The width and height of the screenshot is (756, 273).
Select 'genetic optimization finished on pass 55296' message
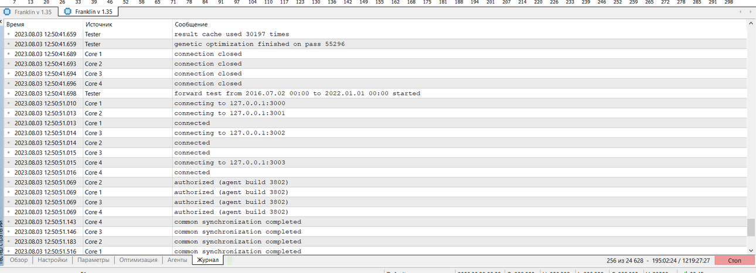pos(259,44)
